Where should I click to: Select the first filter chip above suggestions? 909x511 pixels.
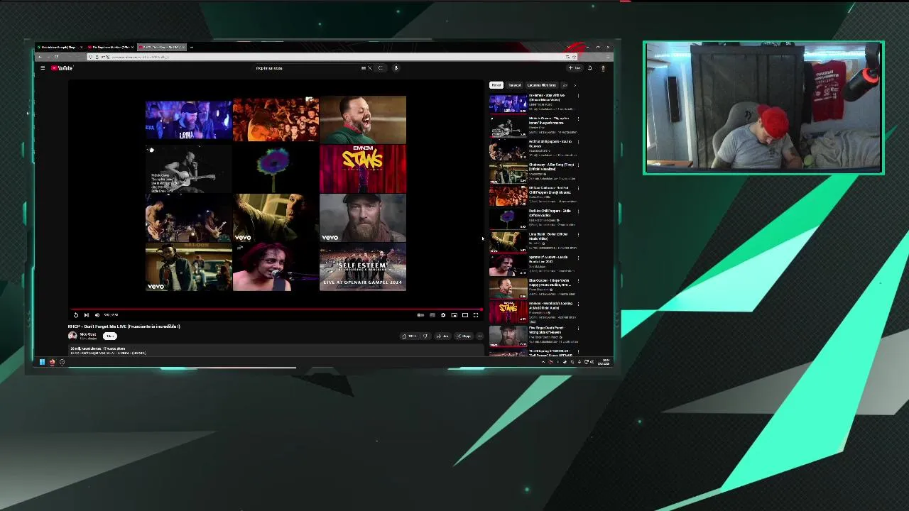point(496,85)
